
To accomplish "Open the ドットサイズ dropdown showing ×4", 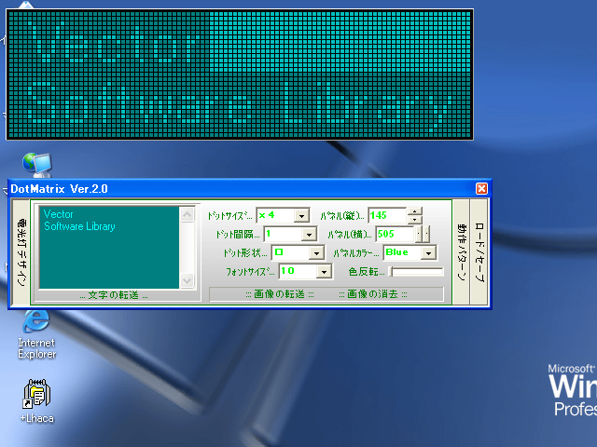I will (301, 216).
